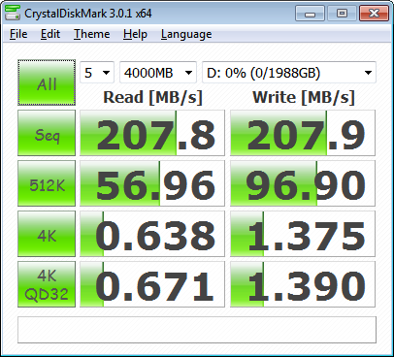Expand the test count dropdown showing 5
394x357 pixels.
tap(97, 73)
